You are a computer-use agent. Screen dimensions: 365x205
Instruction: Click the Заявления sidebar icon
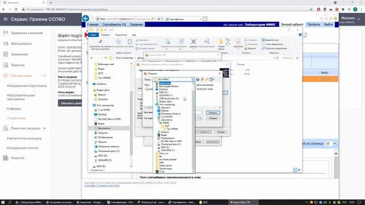click(6, 55)
